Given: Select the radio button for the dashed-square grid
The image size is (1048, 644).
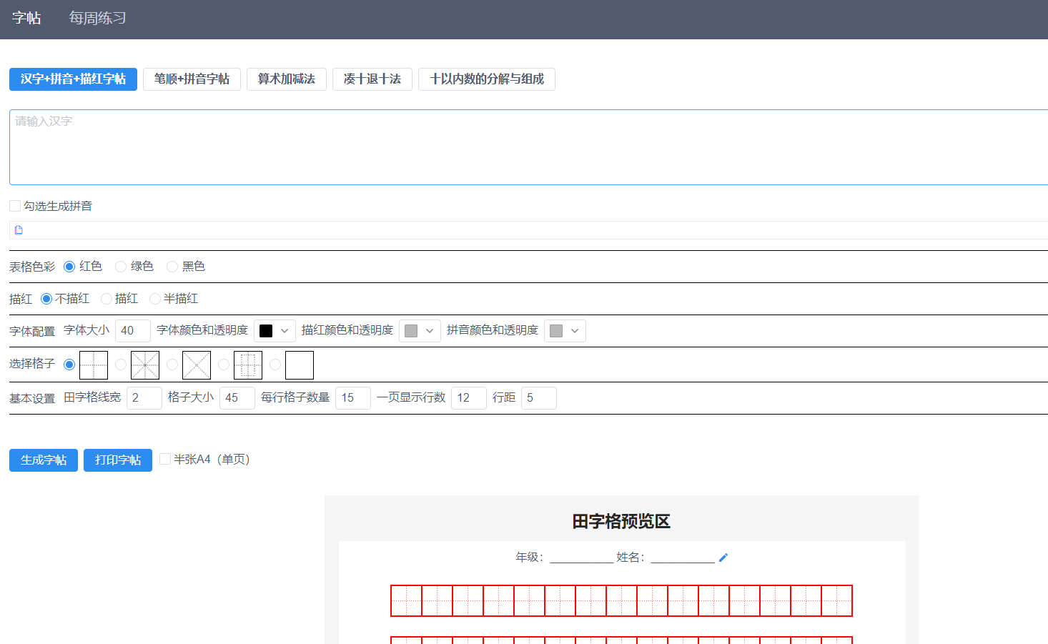Looking at the screenshot, I should (x=224, y=365).
